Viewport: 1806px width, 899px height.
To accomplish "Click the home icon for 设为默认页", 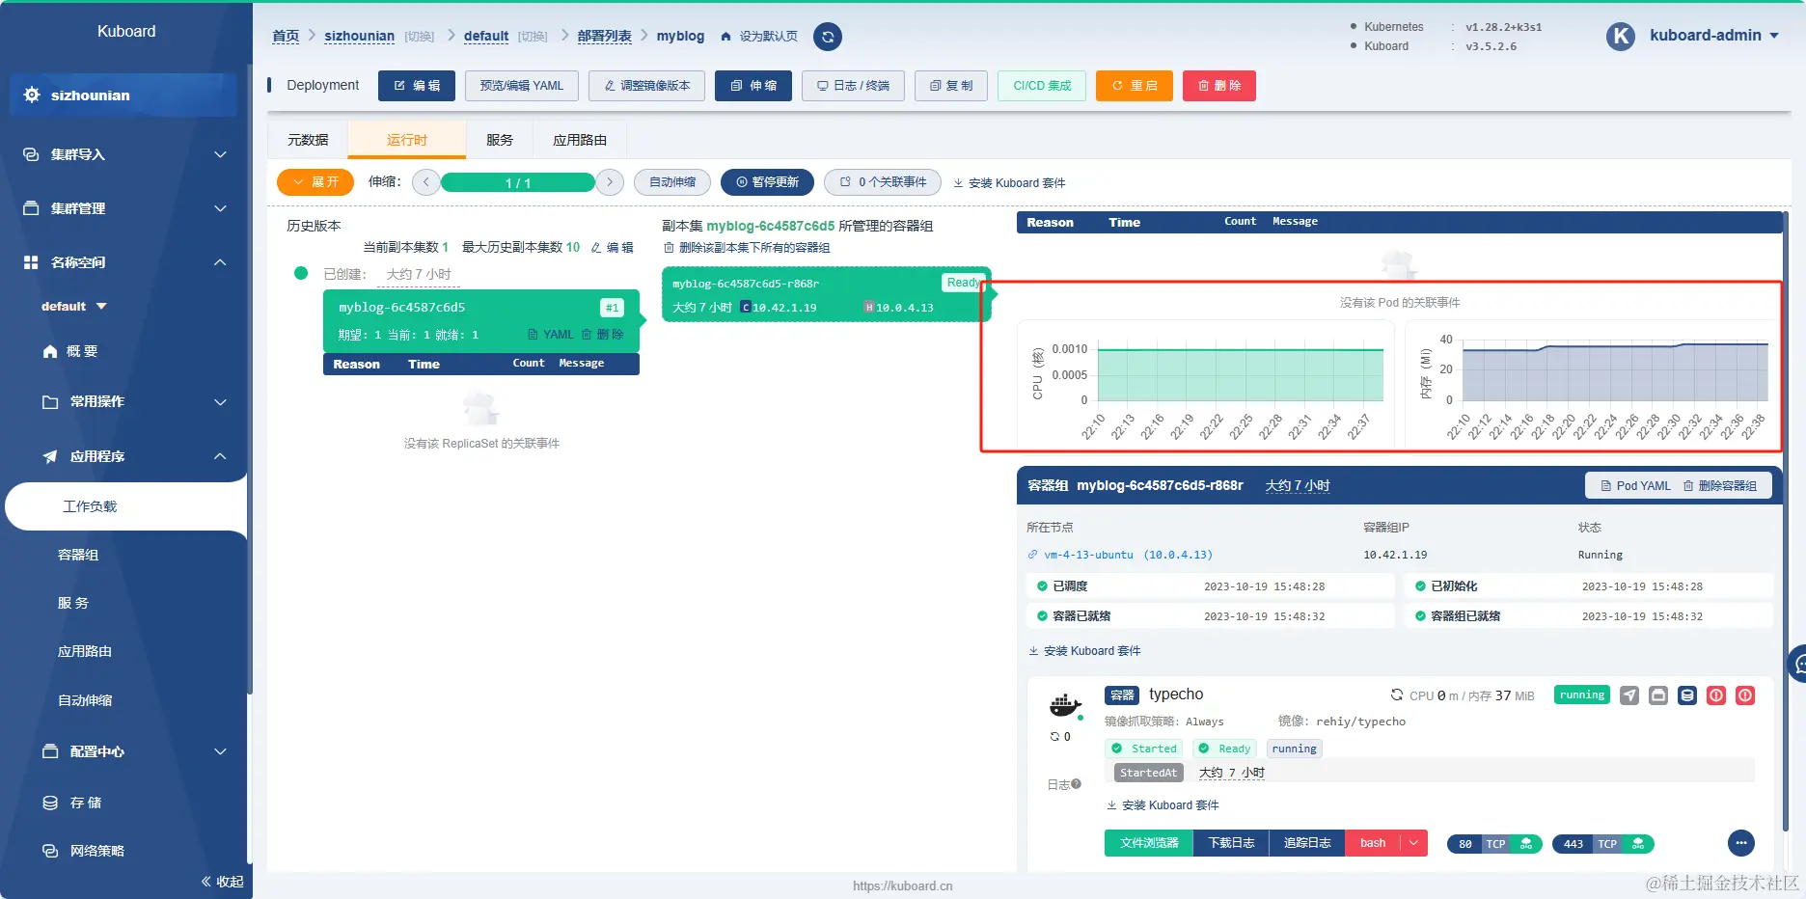I will coord(726,37).
